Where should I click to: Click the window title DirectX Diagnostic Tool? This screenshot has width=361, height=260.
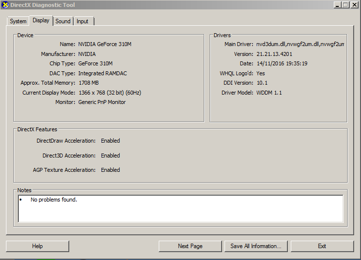coord(43,5)
